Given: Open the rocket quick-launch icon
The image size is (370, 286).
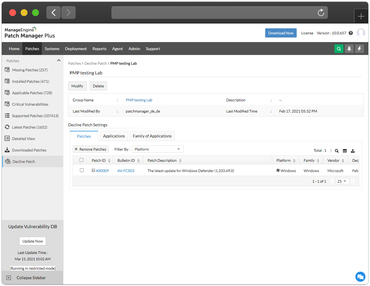Looking at the screenshot, I should (349, 49).
